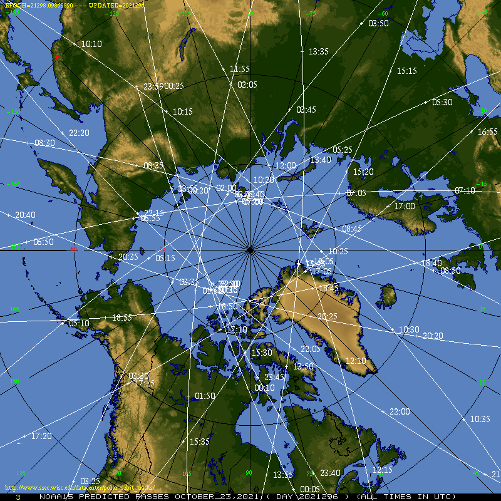501x501 pixels.
Task: Click the 15:35 time label
Action: 200,442
